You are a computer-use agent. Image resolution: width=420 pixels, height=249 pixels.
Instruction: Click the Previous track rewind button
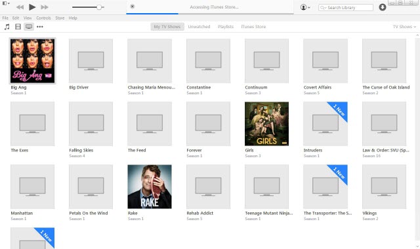coord(20,7)
